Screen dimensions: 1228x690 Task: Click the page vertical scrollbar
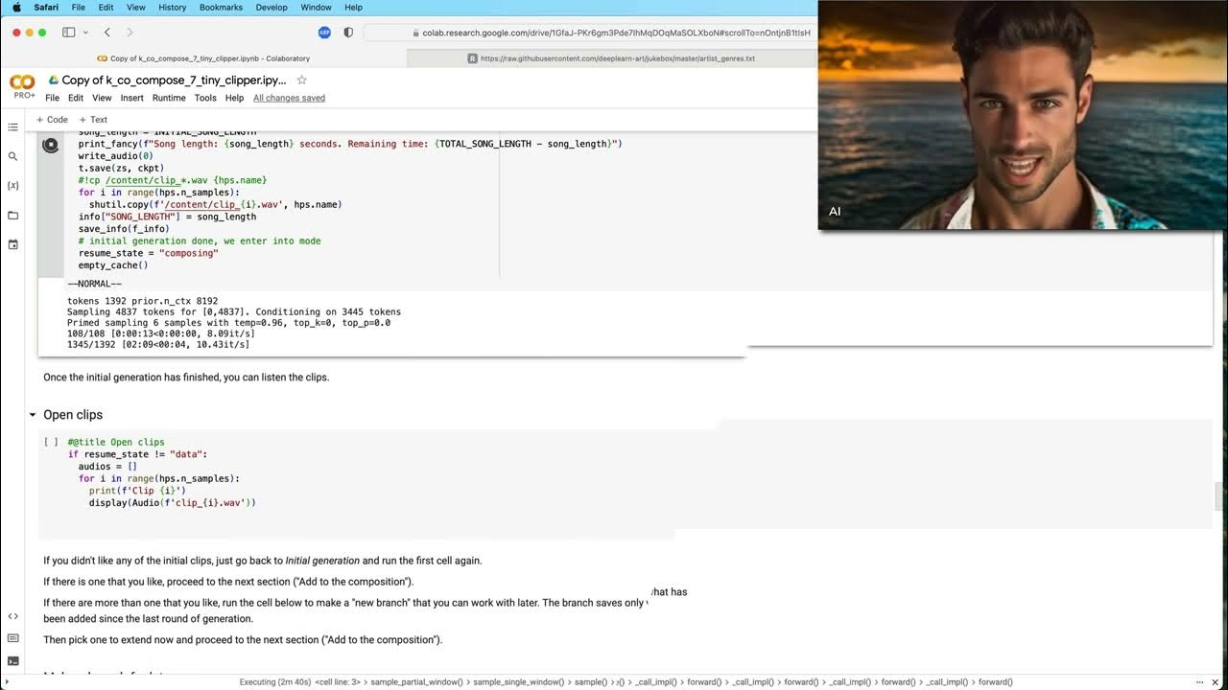(x=1220, y=497)
